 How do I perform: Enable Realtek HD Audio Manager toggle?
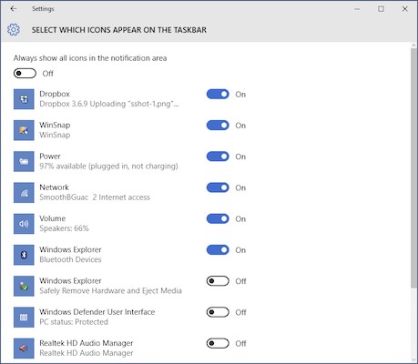pyautogui.click(x=218, y=343)
